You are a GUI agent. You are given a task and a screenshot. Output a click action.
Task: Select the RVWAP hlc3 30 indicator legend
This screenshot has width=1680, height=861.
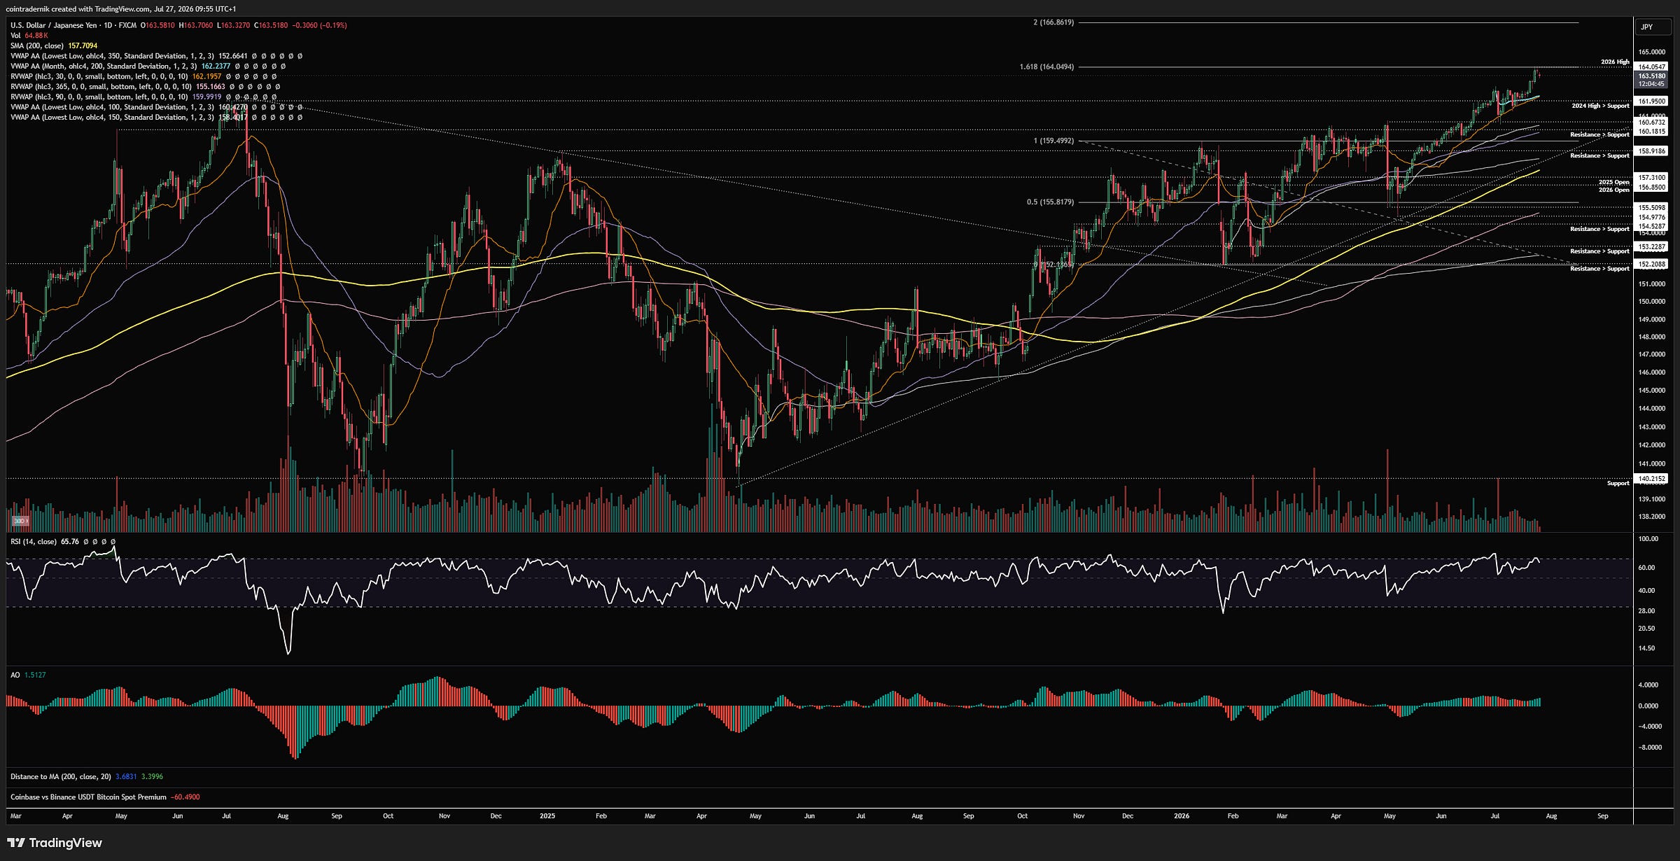(143, 76)
